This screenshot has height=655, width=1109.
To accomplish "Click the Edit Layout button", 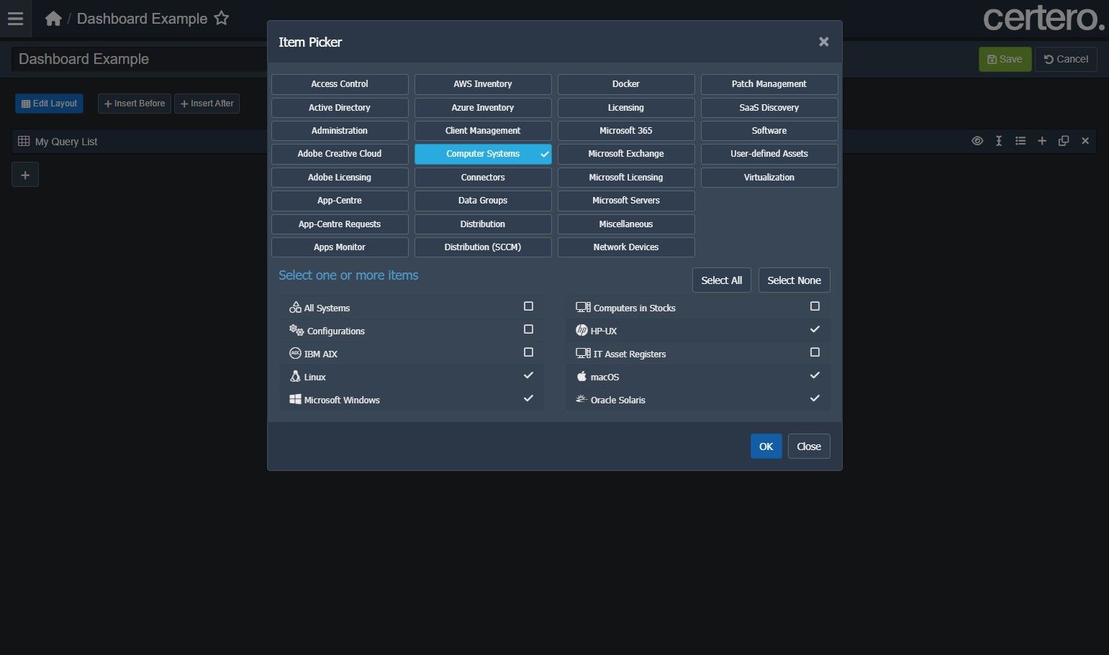I will [x=49, y=104].
